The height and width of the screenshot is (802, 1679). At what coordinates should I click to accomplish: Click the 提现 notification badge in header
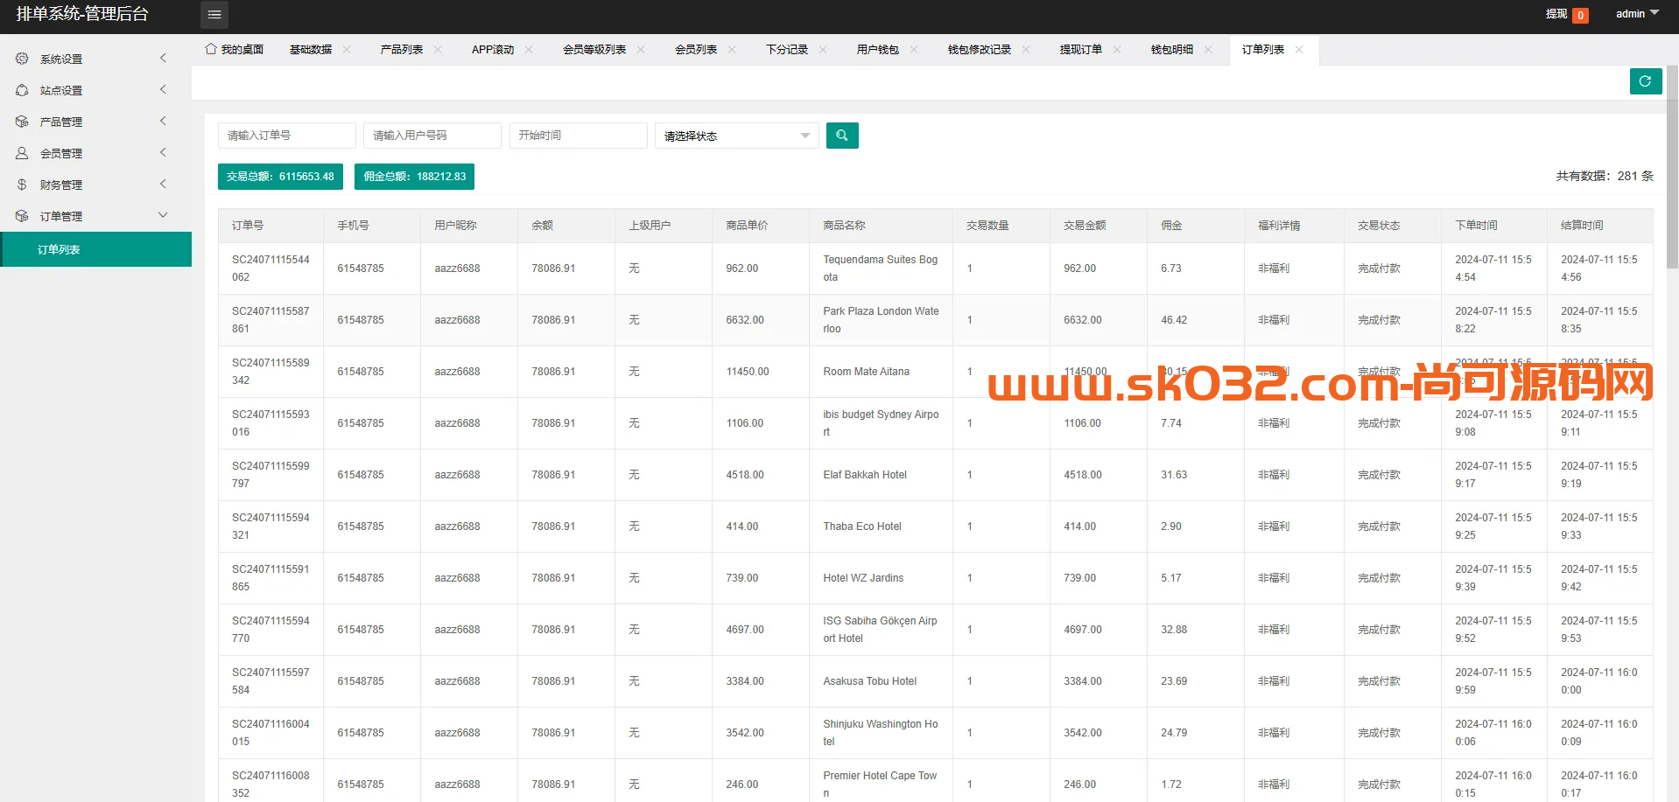pos(1580,15)
